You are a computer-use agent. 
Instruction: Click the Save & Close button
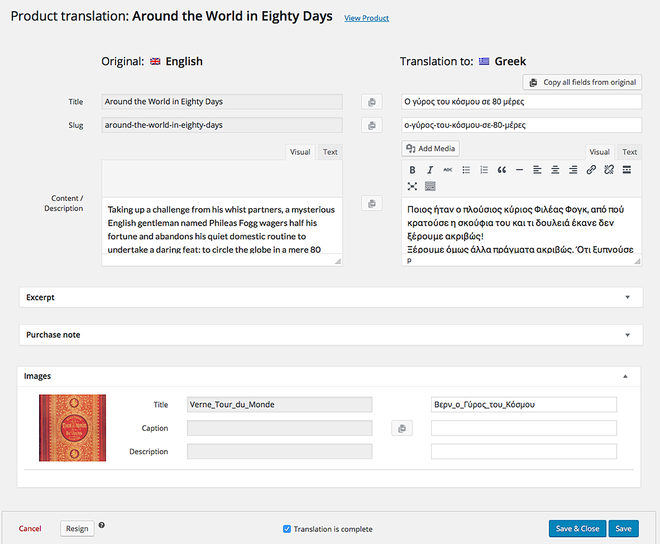click(577, 529)
